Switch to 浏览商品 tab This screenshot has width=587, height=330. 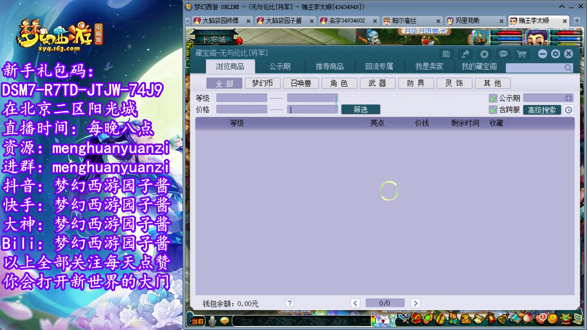coord(230,66)
